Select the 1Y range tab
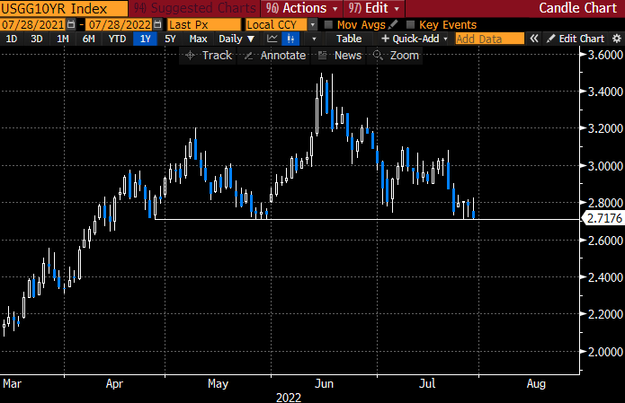The width and height of the screenshot is (625, 403). click(145, 39)
